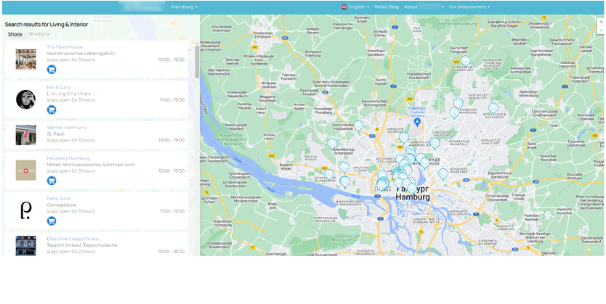Click the cart icon under Herzberg Hamburg

(x=52, y=181)
